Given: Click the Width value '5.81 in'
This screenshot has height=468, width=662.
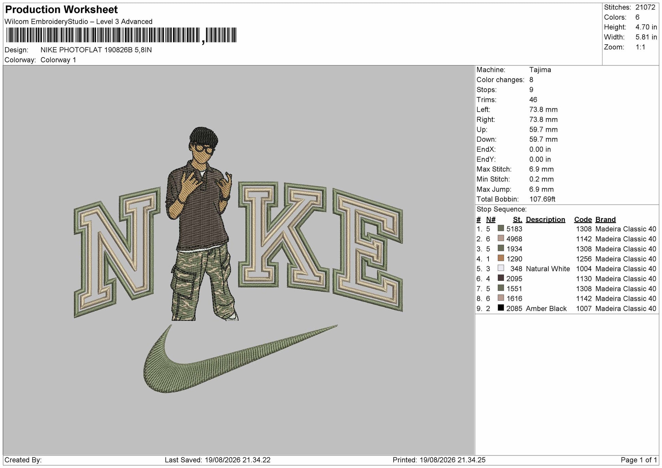Looking at the screenshot, I should tap(646, 37).
